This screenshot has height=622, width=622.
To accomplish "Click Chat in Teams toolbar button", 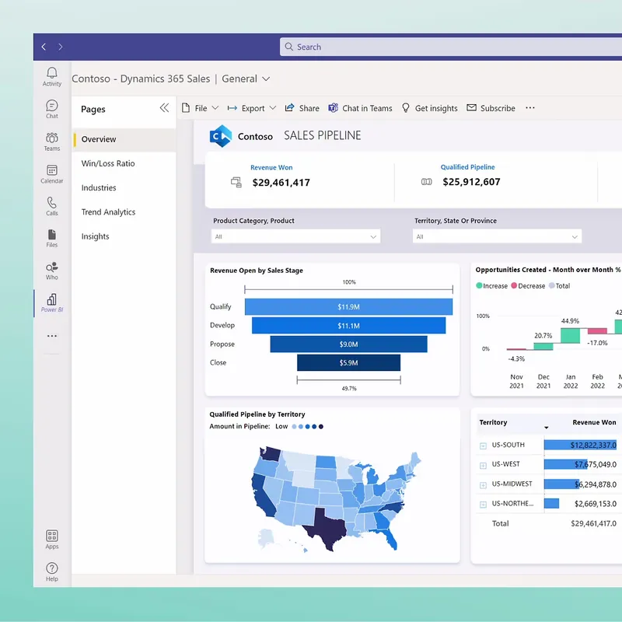I will point(360,108).
